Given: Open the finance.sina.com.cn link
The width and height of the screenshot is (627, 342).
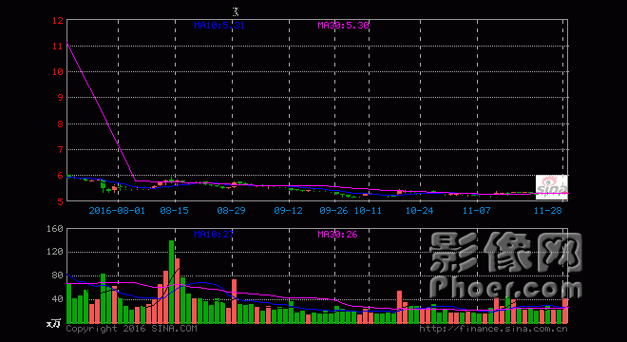Looking at the screenshot, I should (493, 329).
